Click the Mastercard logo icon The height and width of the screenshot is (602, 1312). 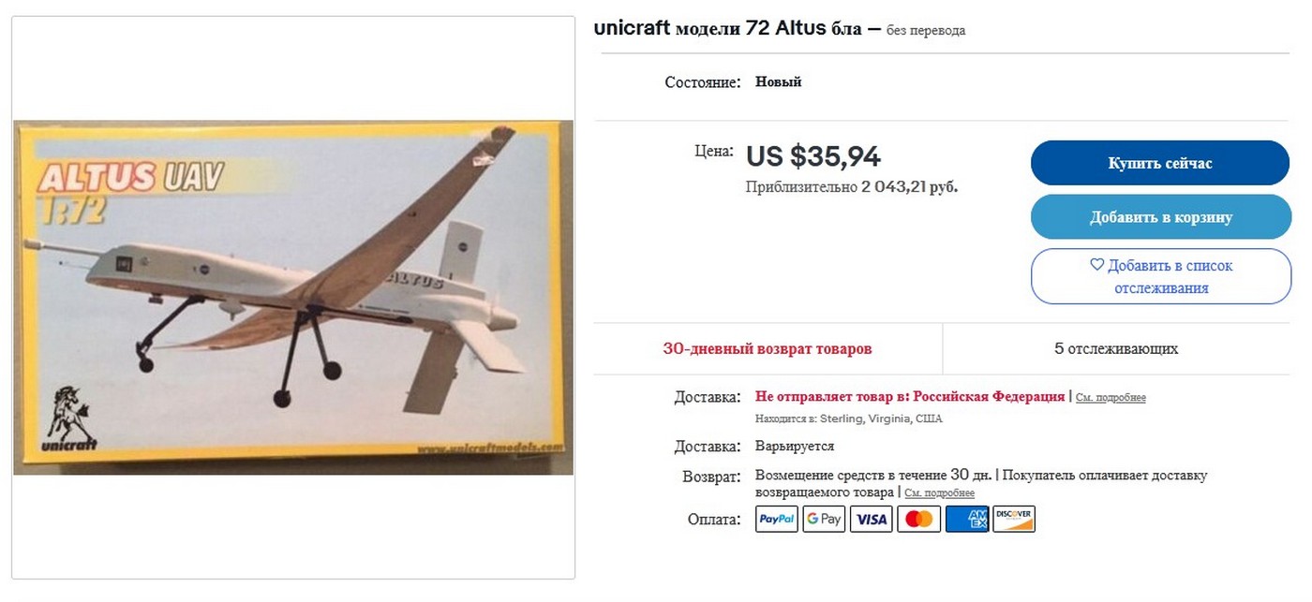[918, 519]
